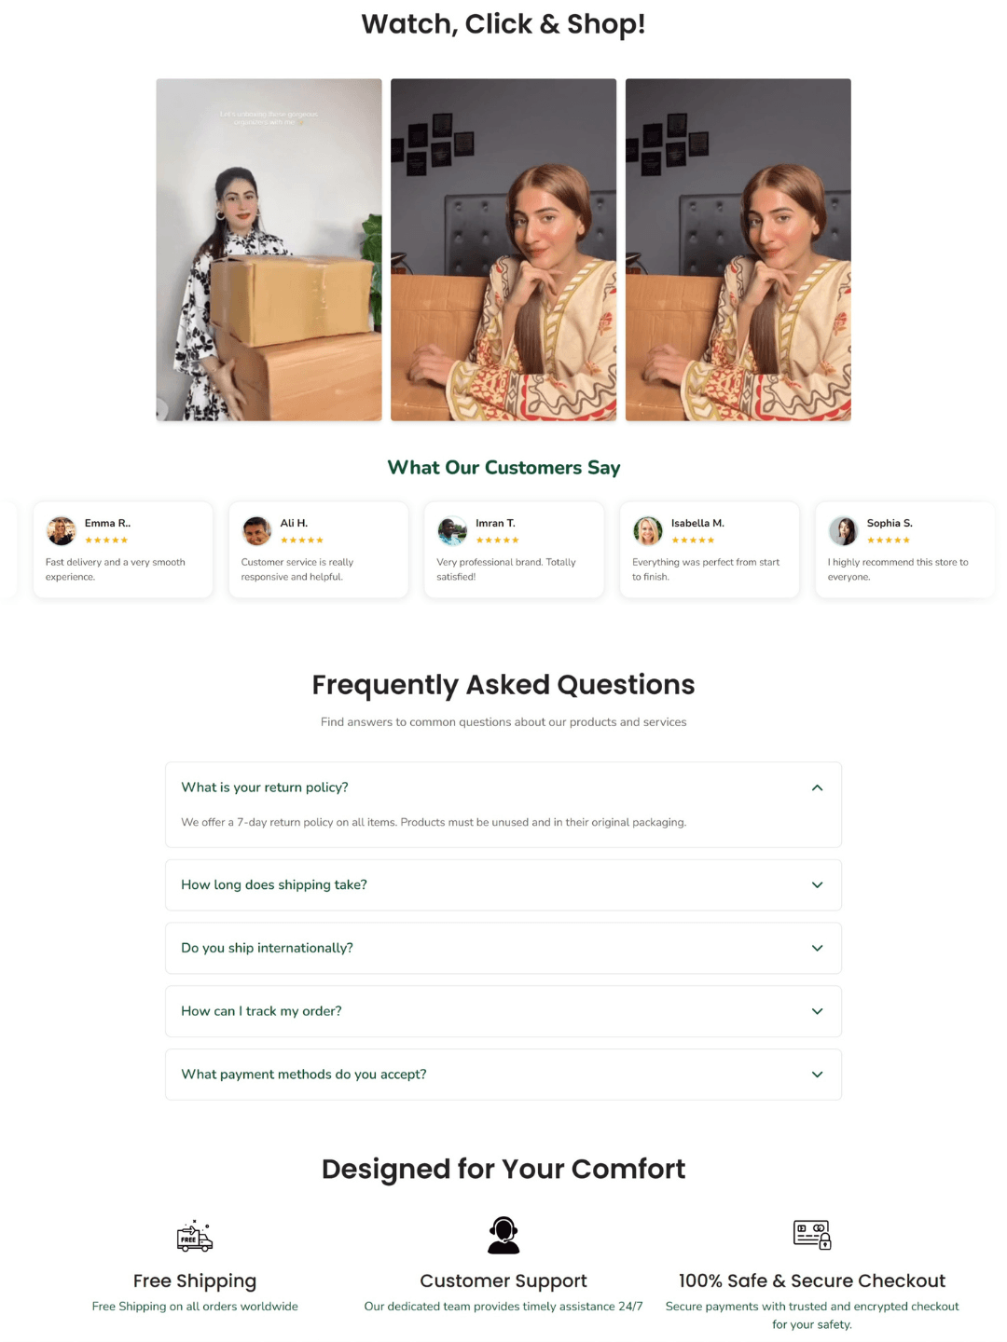
Task: Click Imran T.'s profile avatar
Action: point(452,531)
